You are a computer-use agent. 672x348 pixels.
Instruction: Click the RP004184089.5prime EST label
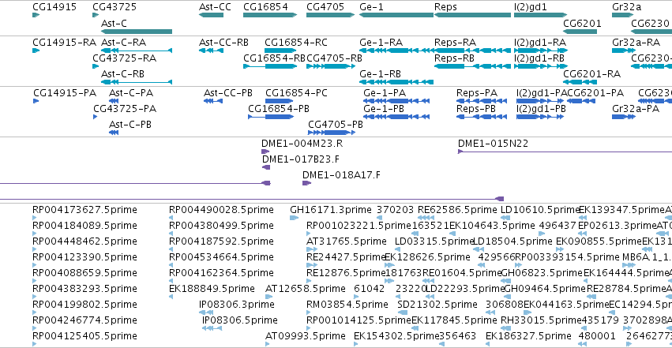pos(84,226)
